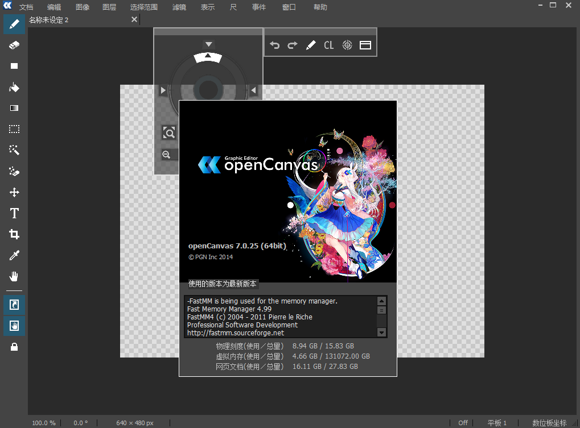Image resolution: width=580 pixels, height=428 pixels.
Task: Toggle the highlighted hand pan tool
Action: [14, 326]
